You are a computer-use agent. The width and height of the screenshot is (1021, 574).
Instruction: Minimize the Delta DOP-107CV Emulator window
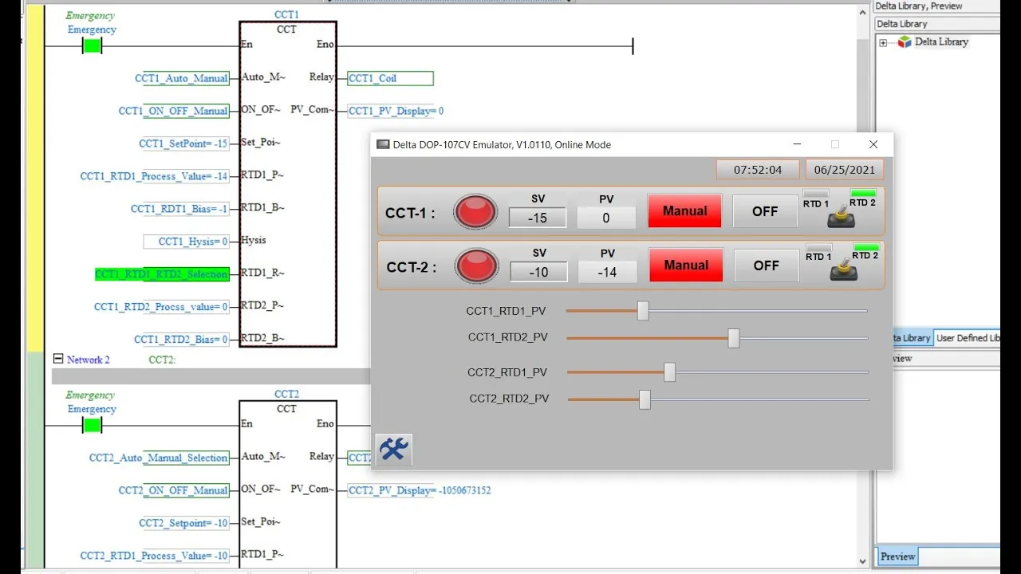click(x=797, y=144)
